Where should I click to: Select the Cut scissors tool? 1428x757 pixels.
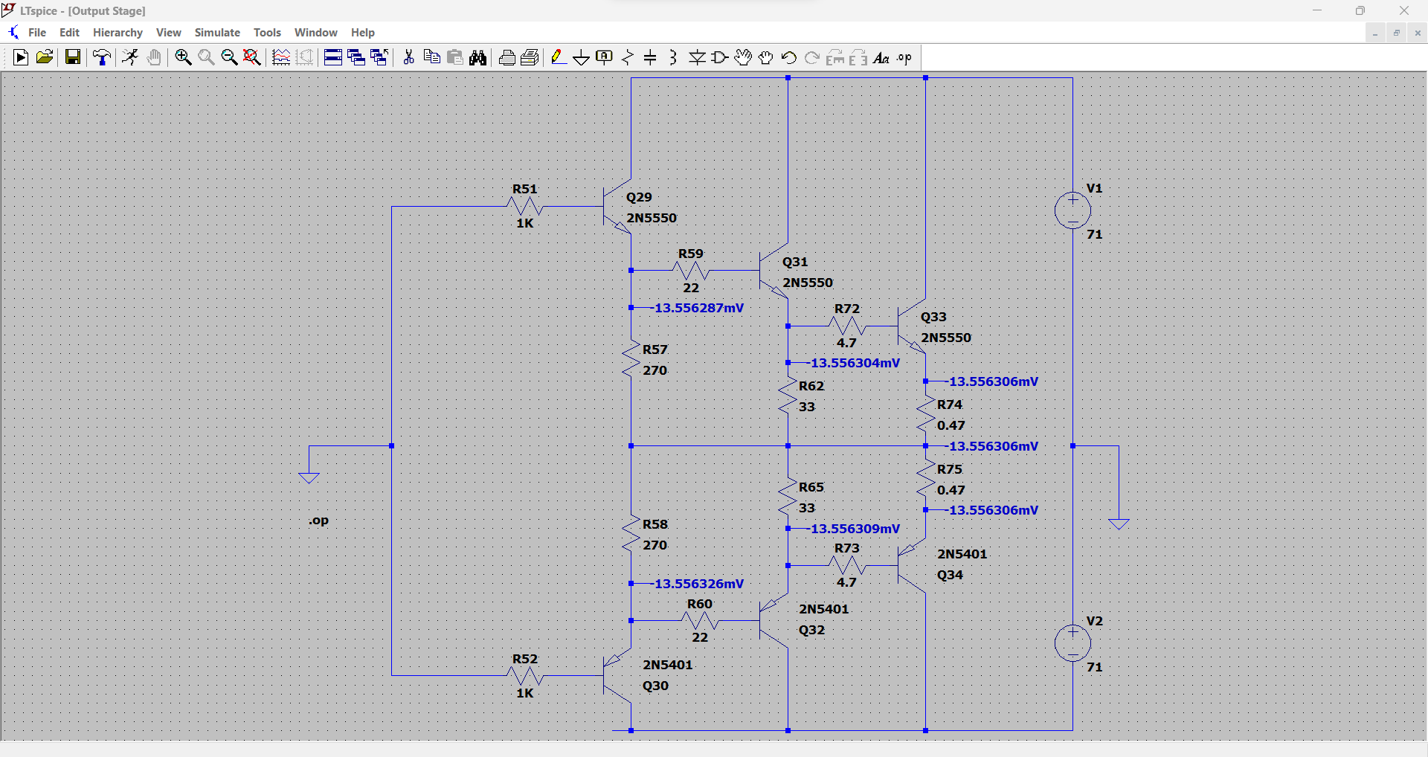click(x=408, y=58)
